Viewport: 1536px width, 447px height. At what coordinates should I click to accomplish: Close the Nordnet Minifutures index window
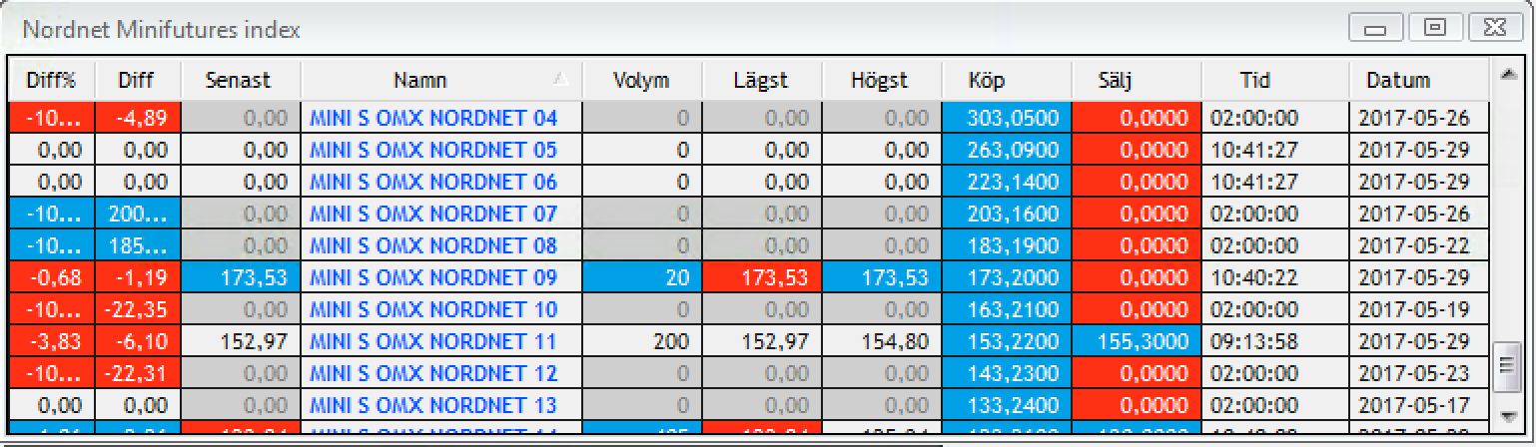tap(1495, 29)
